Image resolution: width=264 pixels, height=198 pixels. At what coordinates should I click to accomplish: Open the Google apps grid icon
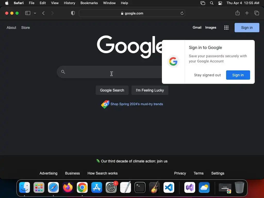[x=226, y=28]
